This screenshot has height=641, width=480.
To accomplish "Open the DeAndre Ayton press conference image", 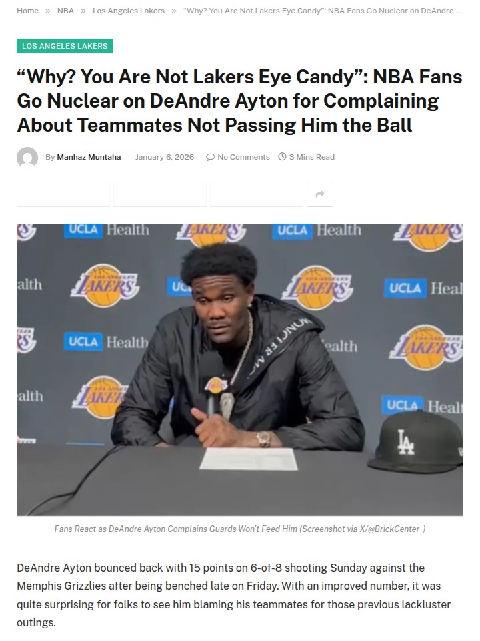I will (240, 369).
